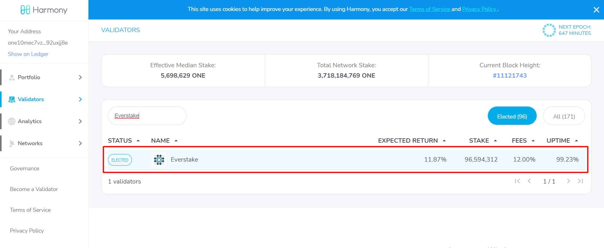Sort by FEES column header
This screenshot has height=248, width=604.
tap(519, 141)
